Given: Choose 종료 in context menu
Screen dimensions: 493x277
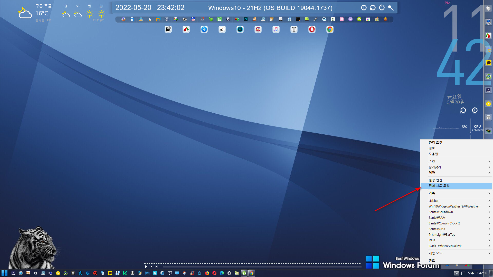Looking at the screenshot, I should 456,261.
